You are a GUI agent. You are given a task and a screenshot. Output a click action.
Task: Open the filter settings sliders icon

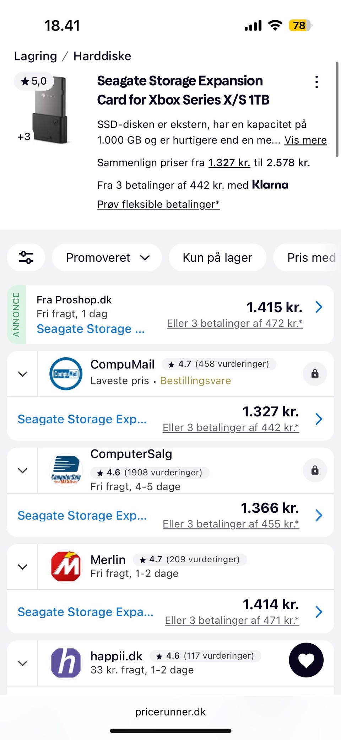coord(26,257)
